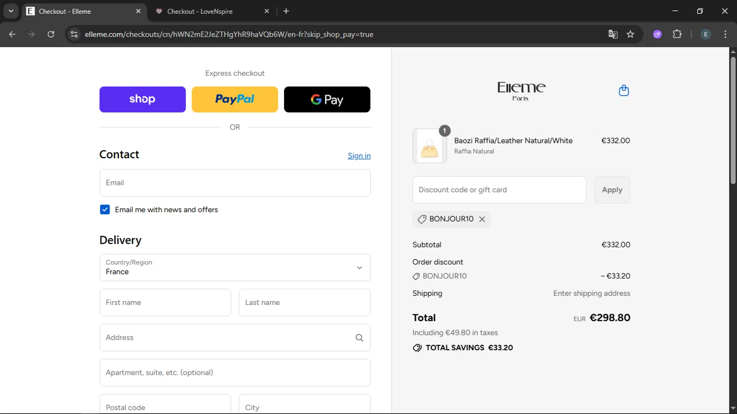Click the order discount amount −€33.20
Viewport: 737px width, 414px height.
(x=615, y=276)
